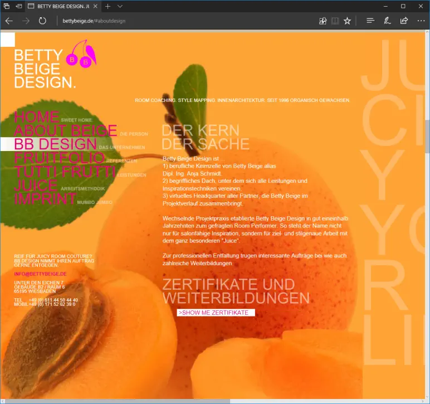Open the FRUITFOLIO menu item
The width and height of the screenshot is (430, 404).
coord(59,158)
